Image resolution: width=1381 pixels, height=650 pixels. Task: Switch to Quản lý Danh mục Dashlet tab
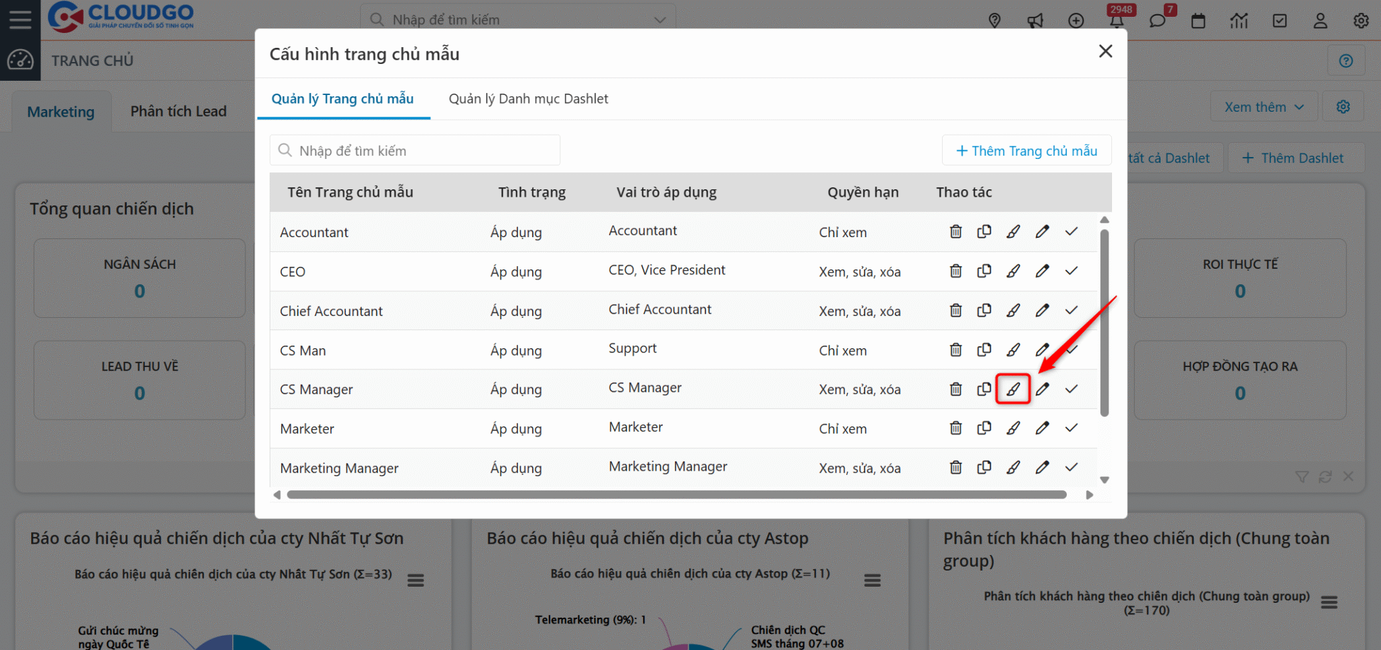pos(529,99)
